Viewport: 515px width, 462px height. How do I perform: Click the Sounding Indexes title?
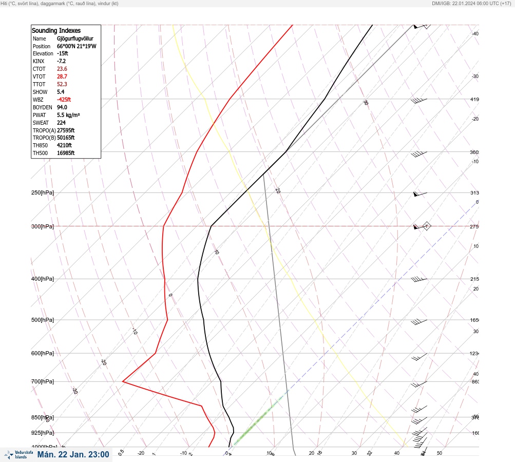56,30
